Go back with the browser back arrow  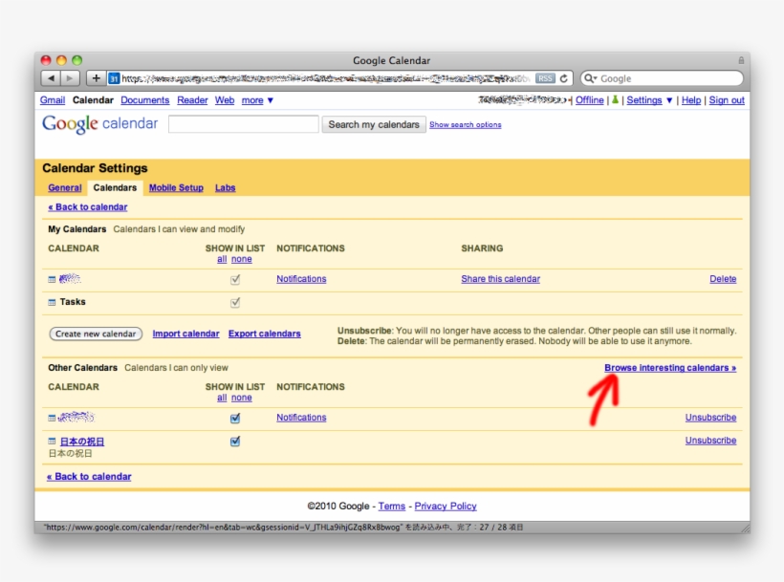(51, 78)
